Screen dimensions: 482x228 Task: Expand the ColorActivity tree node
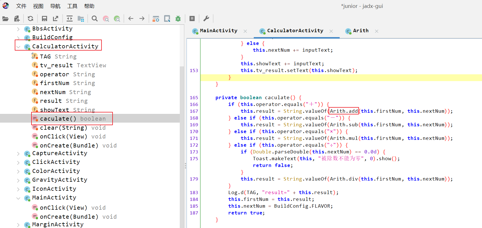[18, 171]
